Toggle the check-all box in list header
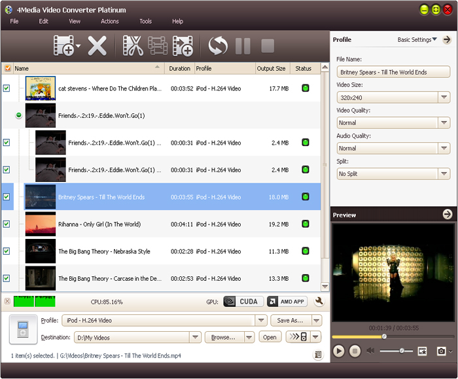 7,68
